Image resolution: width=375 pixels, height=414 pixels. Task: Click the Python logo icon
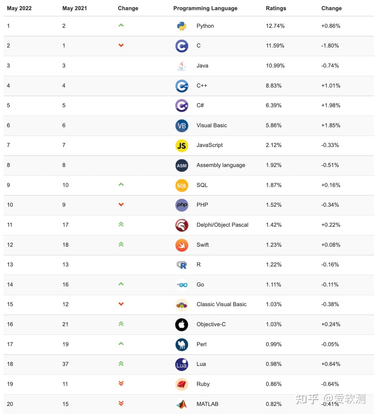click(x=182, y=26)
